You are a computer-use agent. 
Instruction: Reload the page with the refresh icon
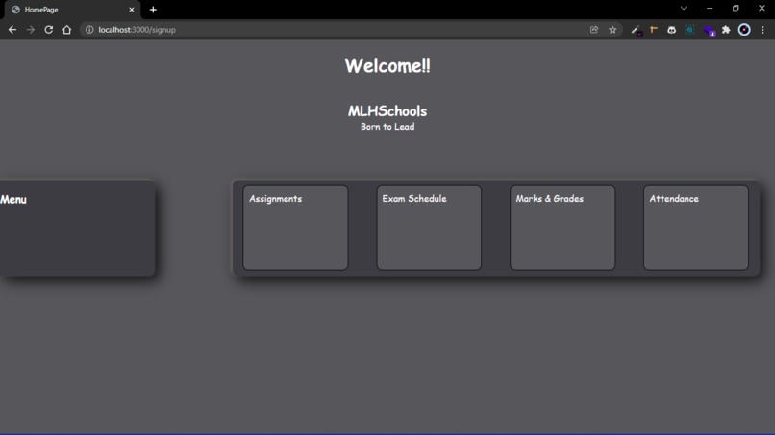(x=48, y=30)
